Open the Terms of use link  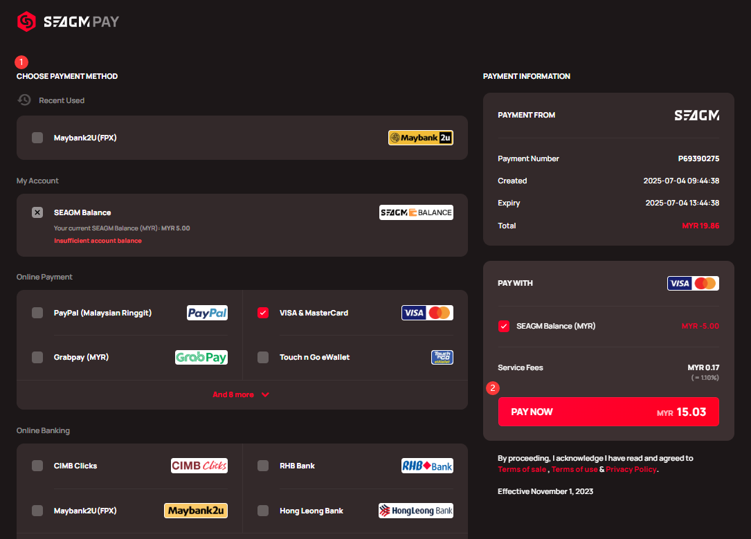[574, 470]
